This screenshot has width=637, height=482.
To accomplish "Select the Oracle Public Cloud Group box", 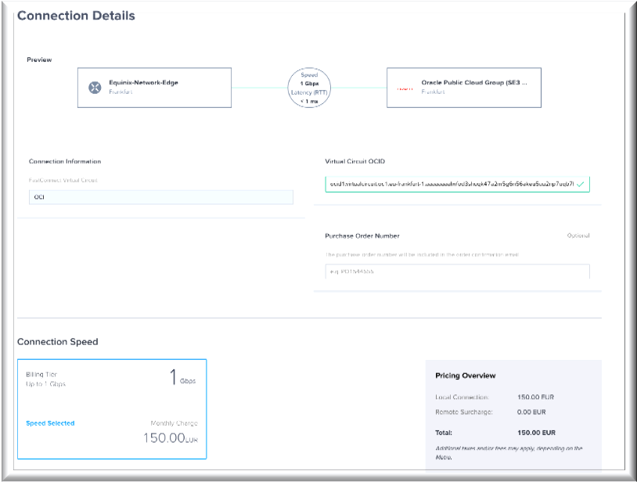I will (x=464, y=88).
